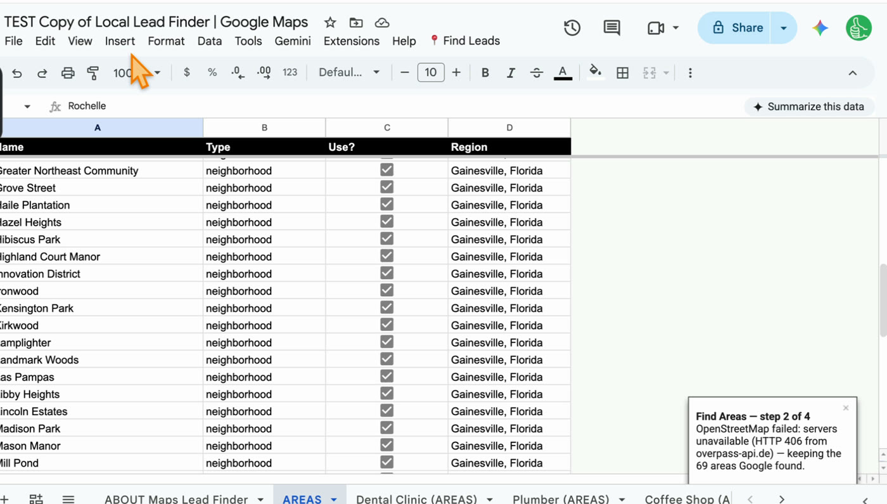Open the Find Leads menu

(x=465, y=41)
